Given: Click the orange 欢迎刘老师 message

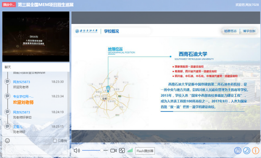Looking at the screenshot, I should tap(23, 102).
